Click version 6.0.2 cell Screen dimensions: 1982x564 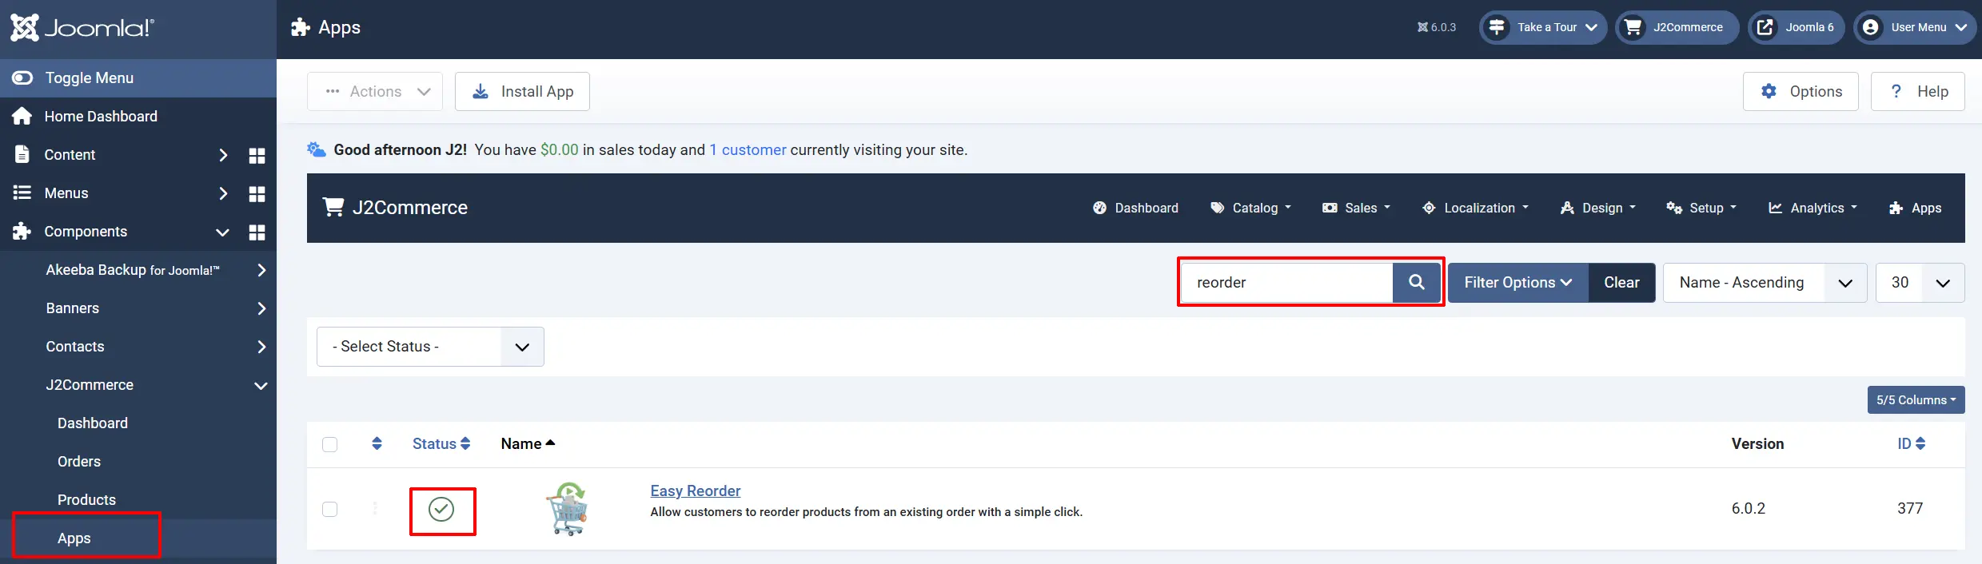point(1749,509)
